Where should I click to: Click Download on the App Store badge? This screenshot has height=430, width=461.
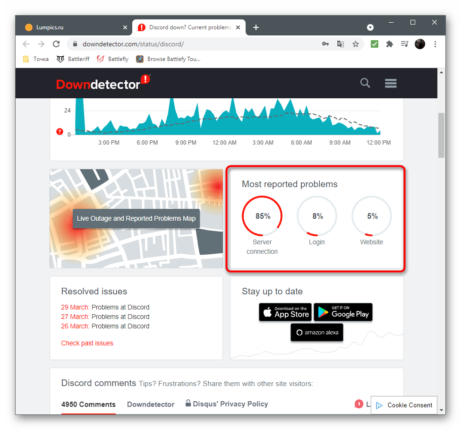tap(285, 312)
